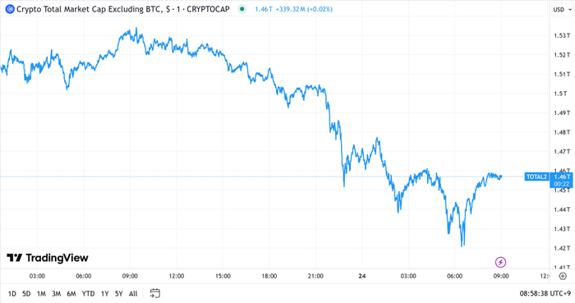Click the TOTAL2 symbol logo icon
The width and height of the screenshot is (575, 303).
[10, 9]
